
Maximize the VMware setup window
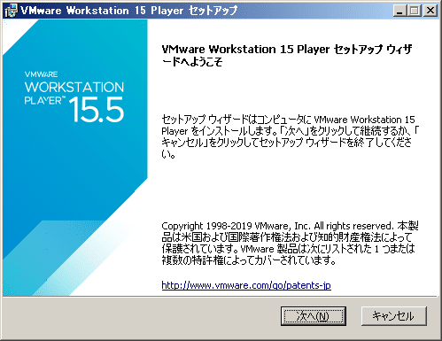415,11
